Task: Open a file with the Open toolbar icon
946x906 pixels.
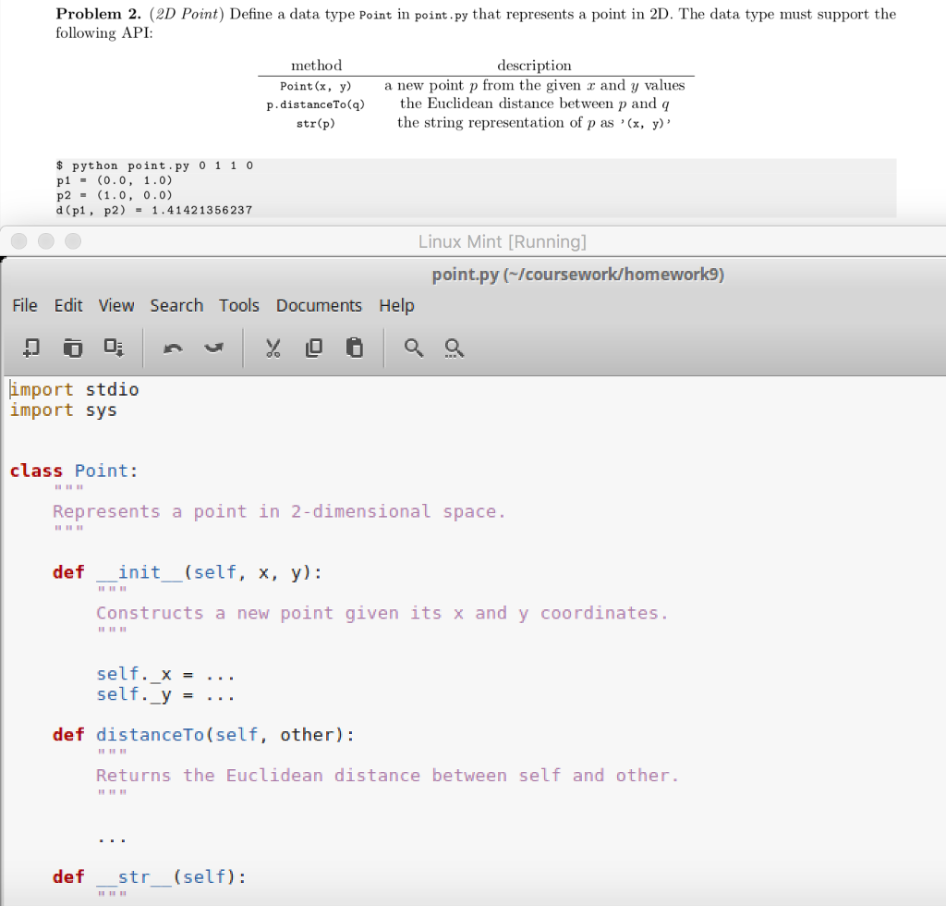Action: click(73, 347)
